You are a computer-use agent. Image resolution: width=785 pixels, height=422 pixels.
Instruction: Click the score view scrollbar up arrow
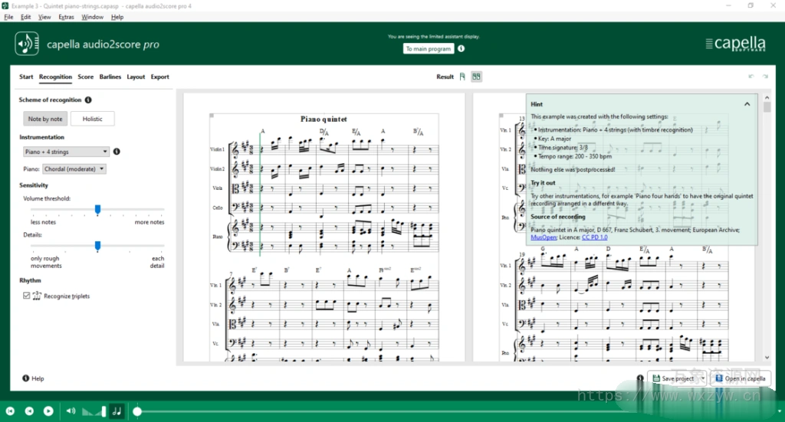pyautogui.click(x=767, y=97)
